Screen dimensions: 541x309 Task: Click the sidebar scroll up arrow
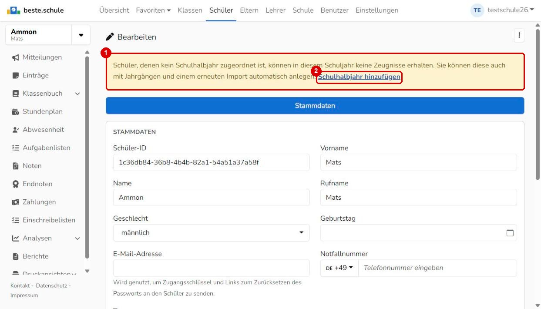[87, 52]
